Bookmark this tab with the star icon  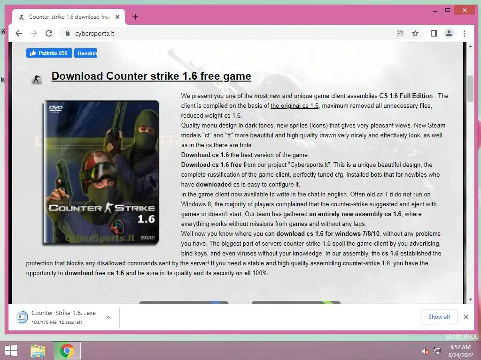(415, 33)
